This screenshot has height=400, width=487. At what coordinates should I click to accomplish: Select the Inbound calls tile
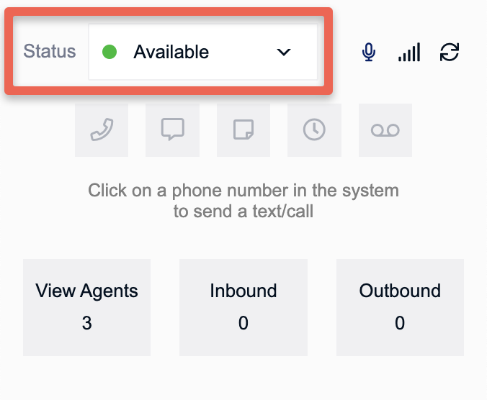[243, 307]
